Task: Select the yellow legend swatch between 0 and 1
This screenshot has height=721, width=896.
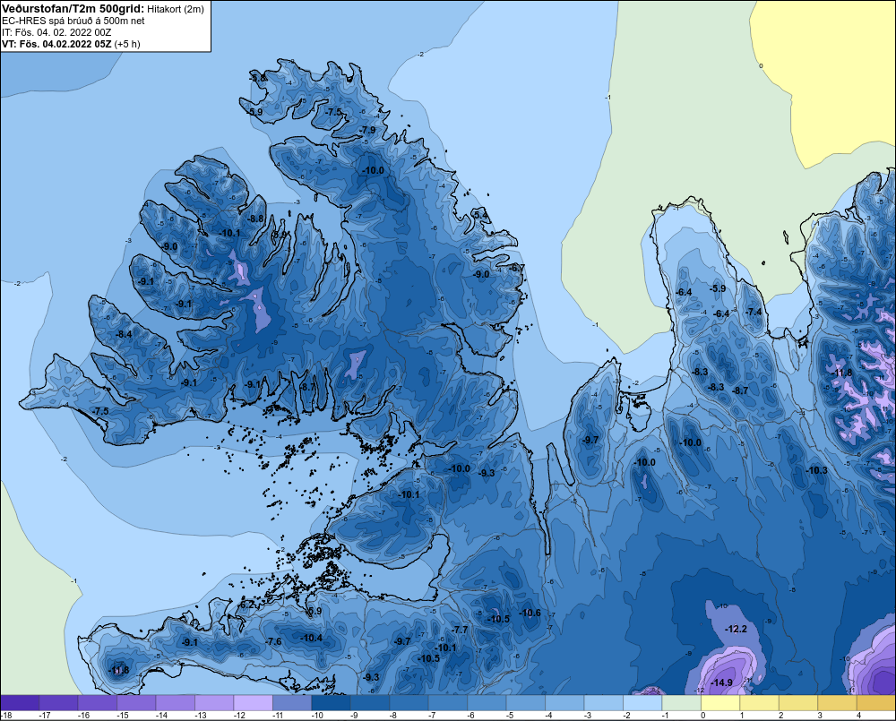Action: click(720, 703)
